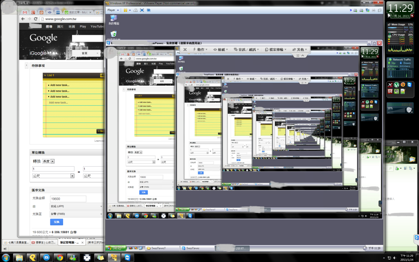Toggle the red sound icon on clock gadget
419x262 pixels.
(x=412, y=16)
